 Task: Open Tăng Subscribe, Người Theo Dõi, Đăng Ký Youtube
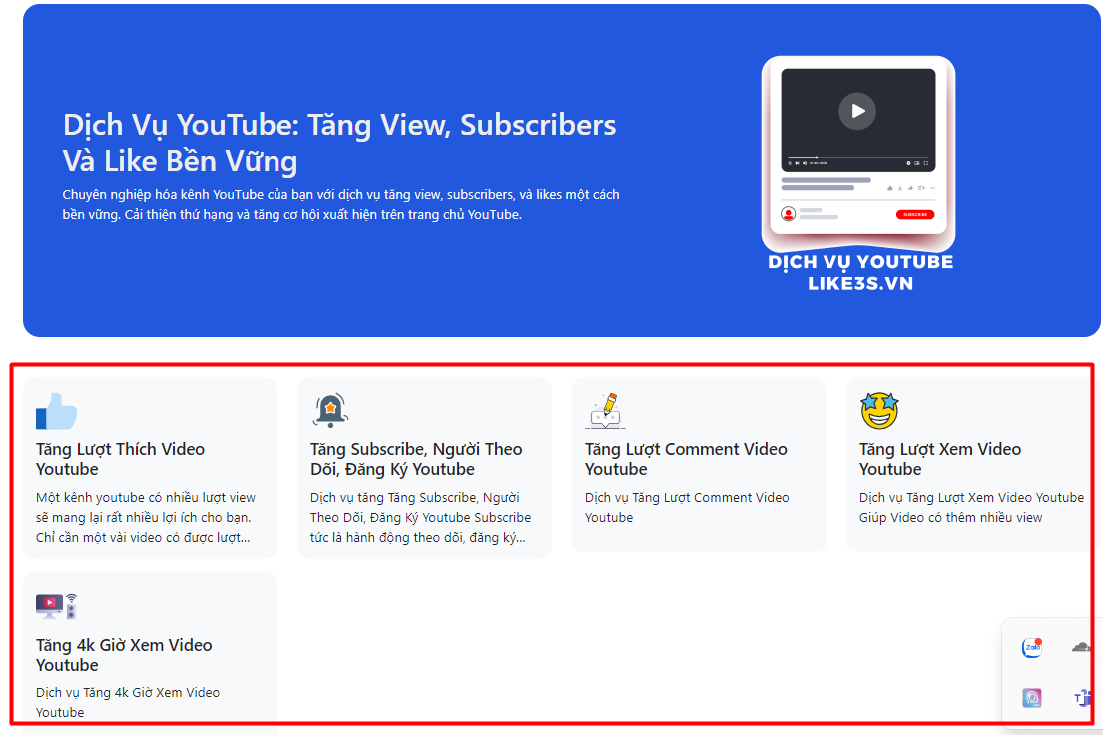[x=416, y=459]
